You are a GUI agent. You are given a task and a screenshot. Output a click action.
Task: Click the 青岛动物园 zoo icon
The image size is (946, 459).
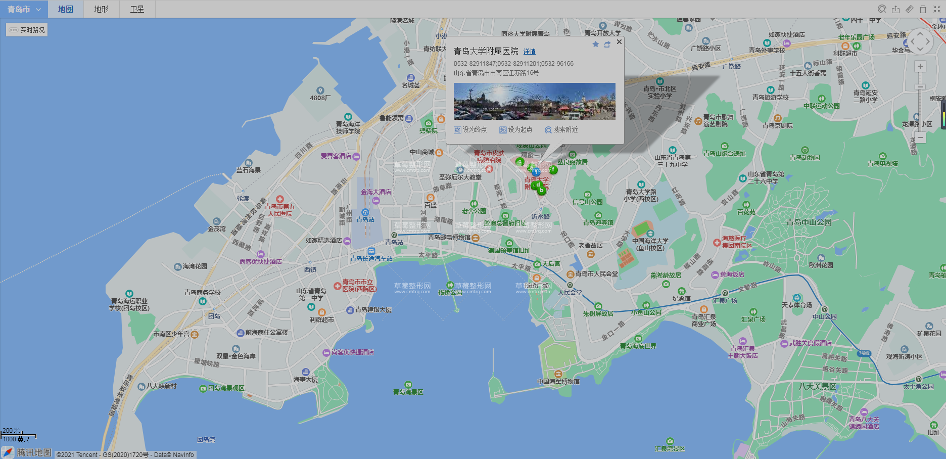[805, 150]
